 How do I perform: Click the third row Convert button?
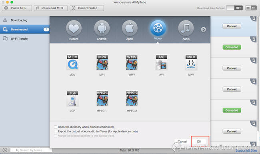[232, 68]
